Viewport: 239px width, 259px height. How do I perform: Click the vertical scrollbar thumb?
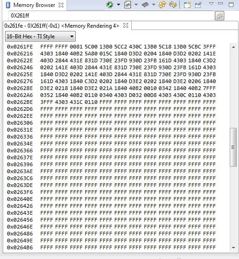(233, 147)
